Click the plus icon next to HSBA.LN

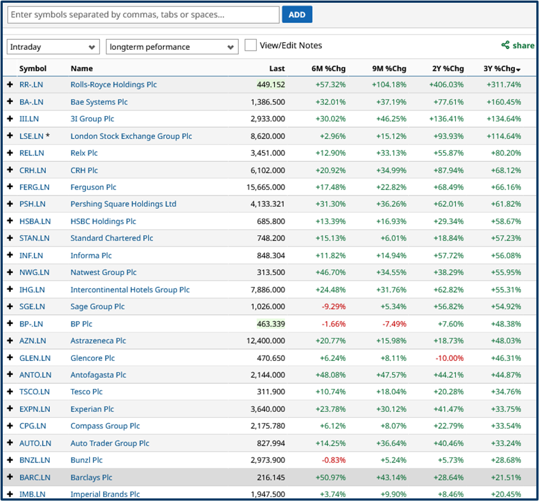tap(10, 221)
